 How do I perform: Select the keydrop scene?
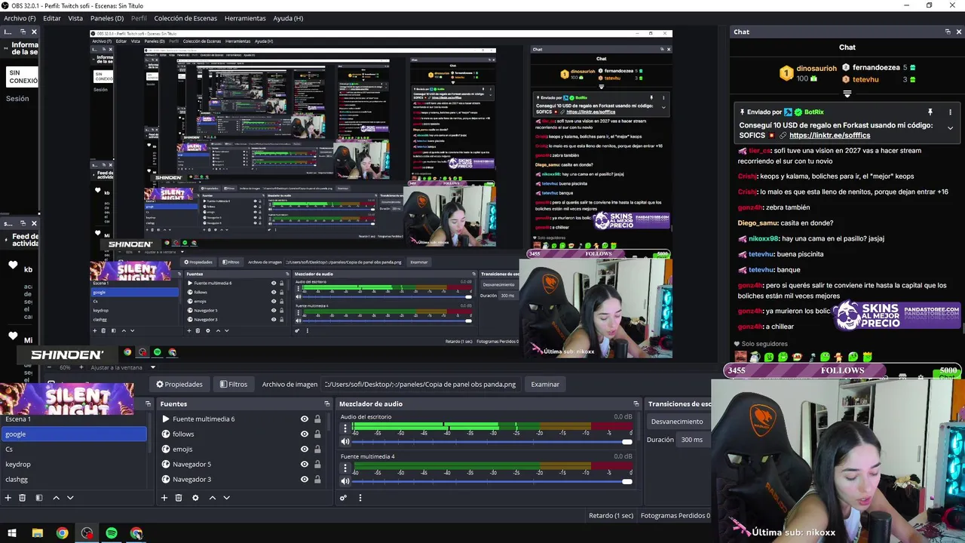(74, 465)
